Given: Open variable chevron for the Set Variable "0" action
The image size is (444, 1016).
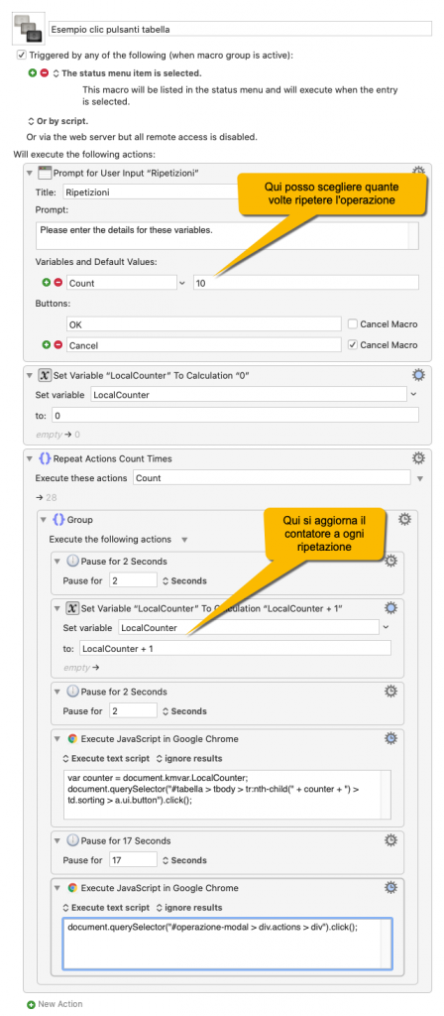Looking at the screenshot, I should (414, 394).
